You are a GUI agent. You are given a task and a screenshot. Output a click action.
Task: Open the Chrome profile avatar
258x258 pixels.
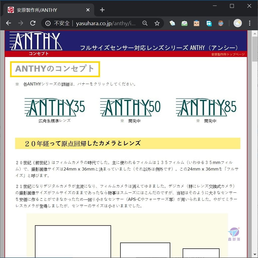(237, 23)
